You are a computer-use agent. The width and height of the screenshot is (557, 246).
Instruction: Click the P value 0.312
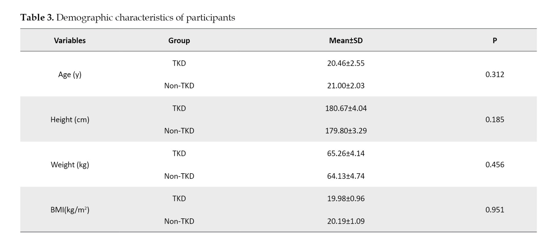tap(495, 74)
